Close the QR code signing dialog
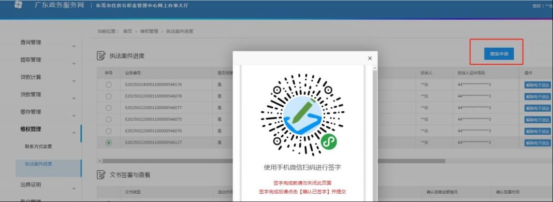The width and height of the screenshot is (553, 202). point(370,58)
